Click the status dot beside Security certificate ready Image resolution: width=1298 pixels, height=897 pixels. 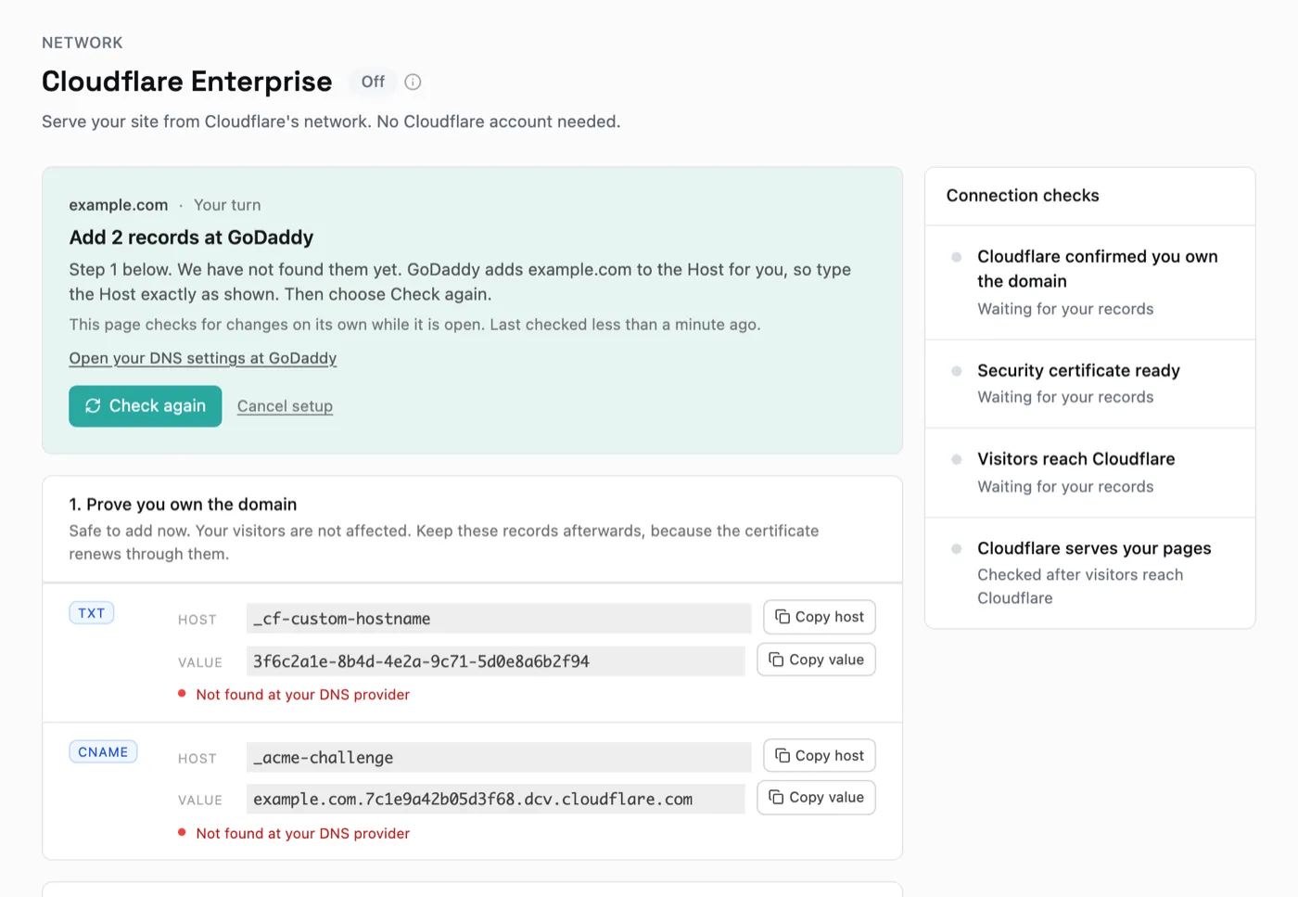coord(957,371)
